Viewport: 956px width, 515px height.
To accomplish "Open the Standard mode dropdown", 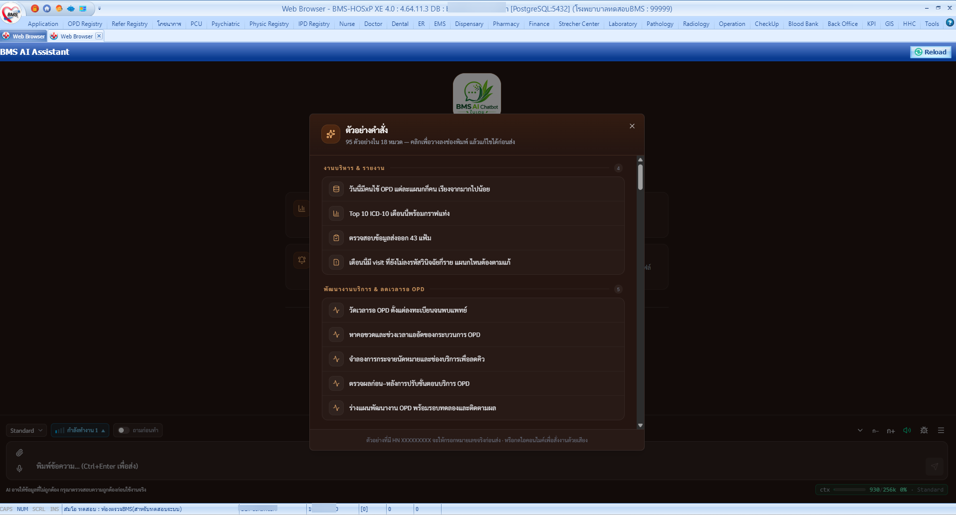I will (26, 430).
